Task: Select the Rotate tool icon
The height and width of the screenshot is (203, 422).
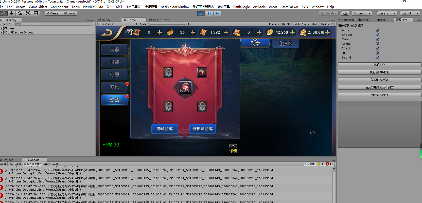Action: pyautogui.click(x=20, y=13)
